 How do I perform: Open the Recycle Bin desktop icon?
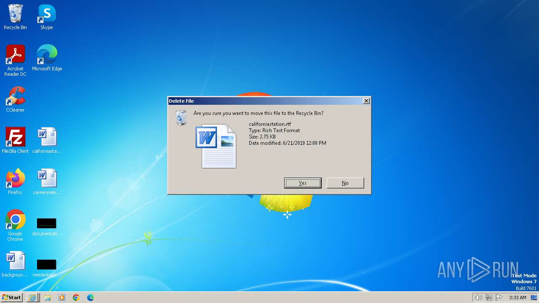[x=15, y=17]
